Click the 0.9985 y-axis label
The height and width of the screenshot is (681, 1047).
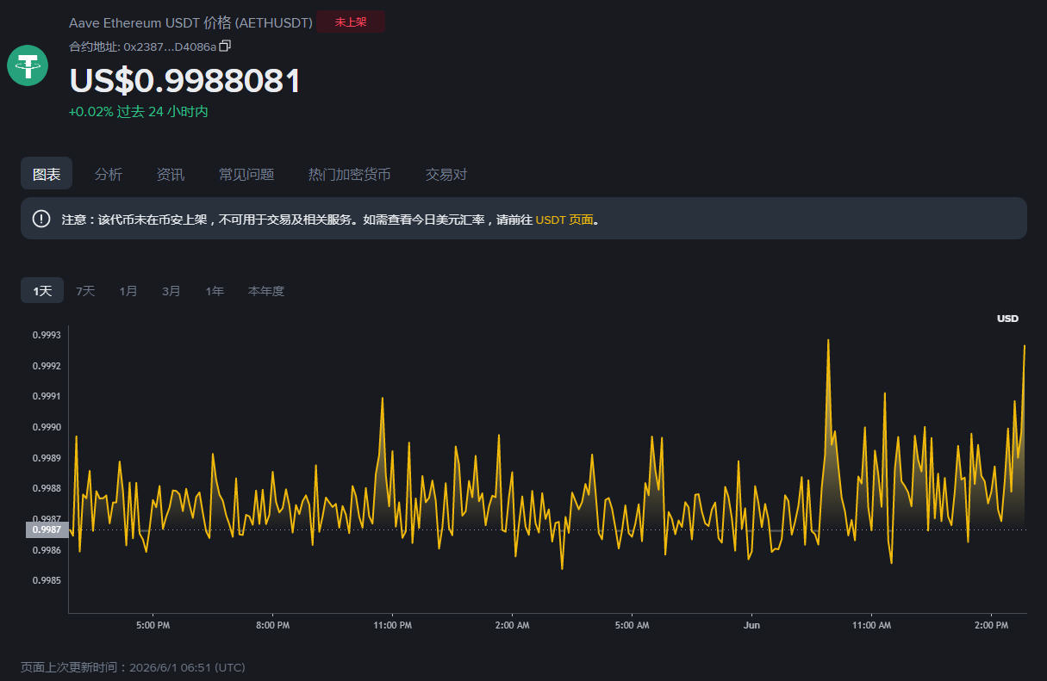(47, 580)
